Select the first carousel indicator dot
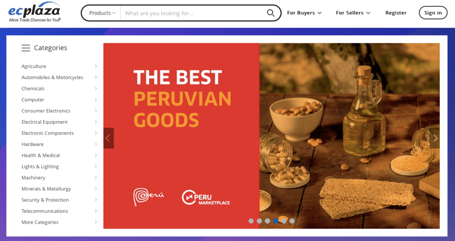Viewport: 455px width, 241px height. click(251, 221)
